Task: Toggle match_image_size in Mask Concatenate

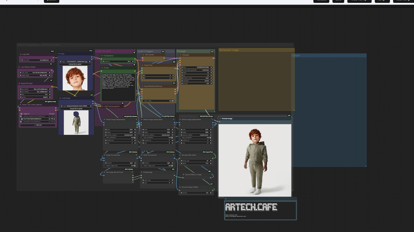Action: (x=172, y=166)
